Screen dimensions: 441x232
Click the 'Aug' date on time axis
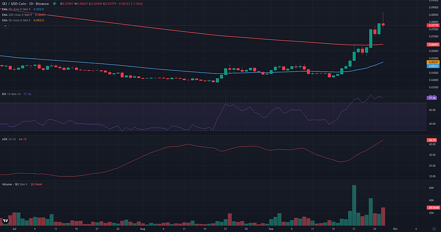(143, 229)
